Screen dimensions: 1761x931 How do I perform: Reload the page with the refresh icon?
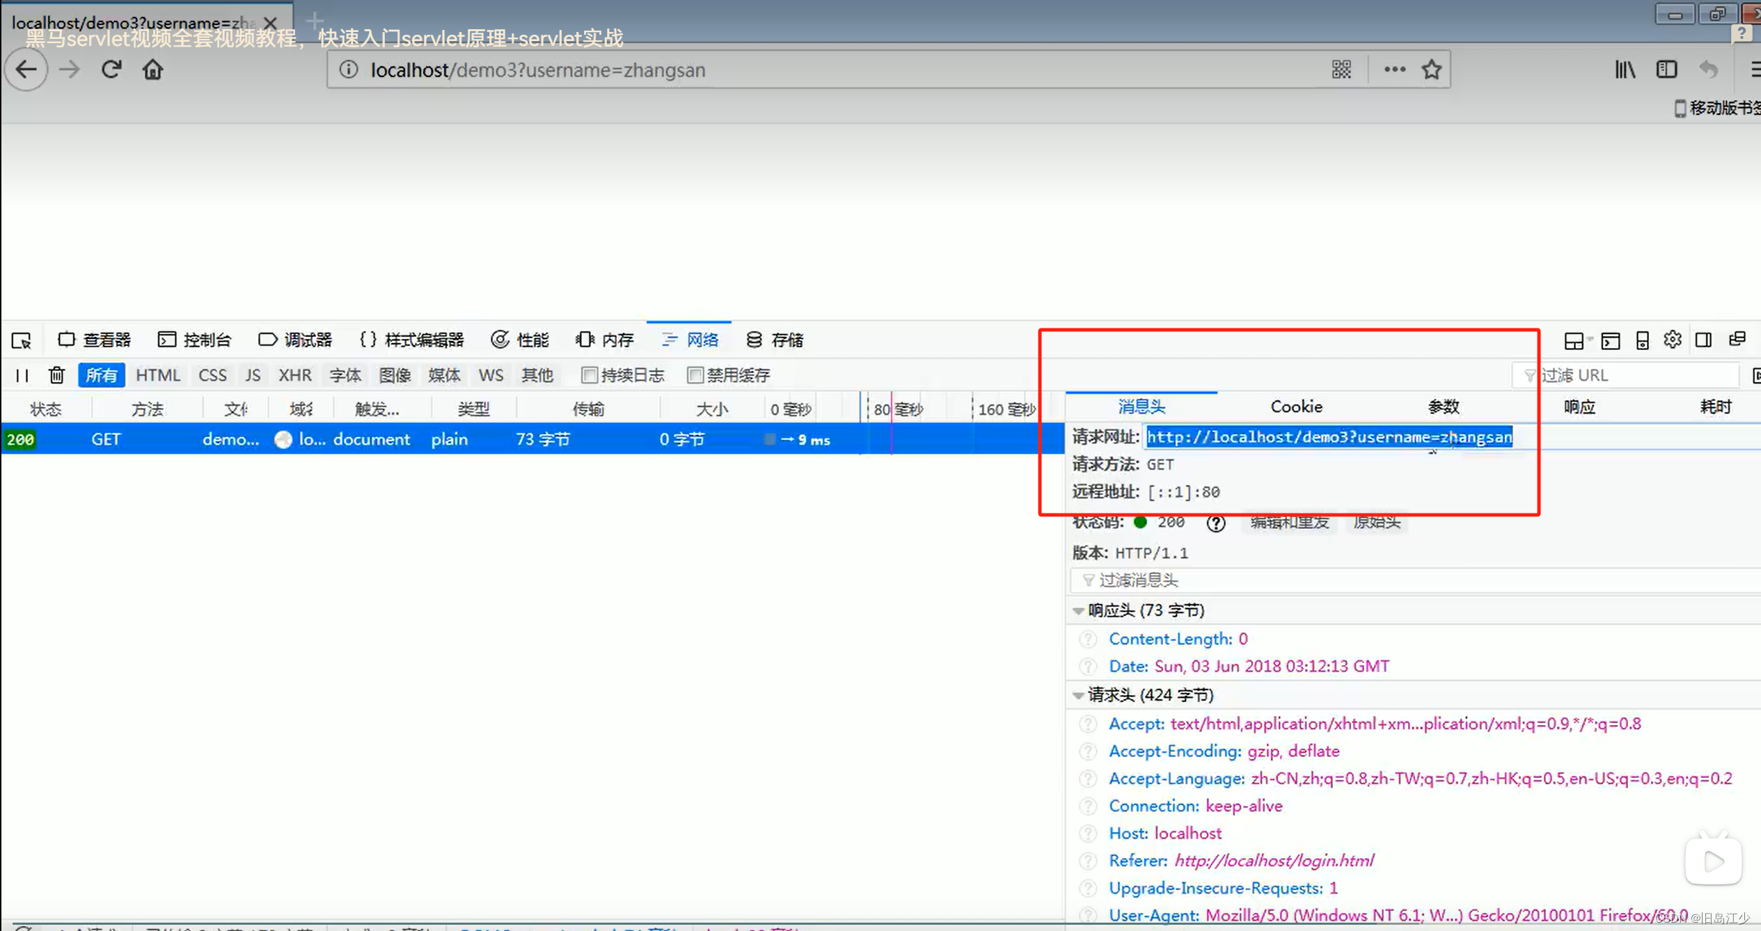[111, 70]
